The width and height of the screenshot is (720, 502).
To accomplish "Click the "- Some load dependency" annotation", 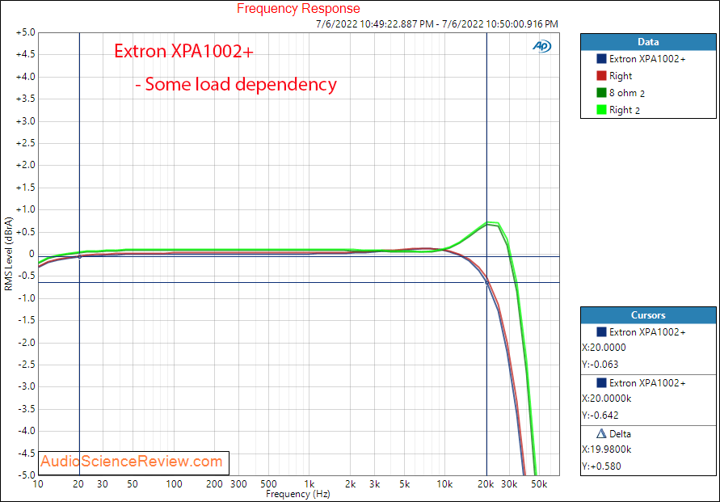I will [x=236, y=85].
